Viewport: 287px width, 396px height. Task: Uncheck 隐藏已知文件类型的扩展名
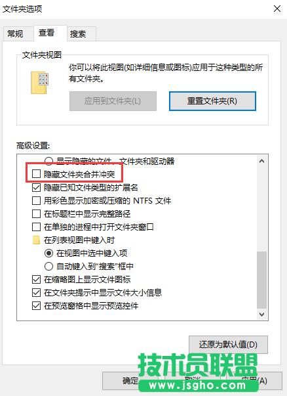click(x=36, y=187)
